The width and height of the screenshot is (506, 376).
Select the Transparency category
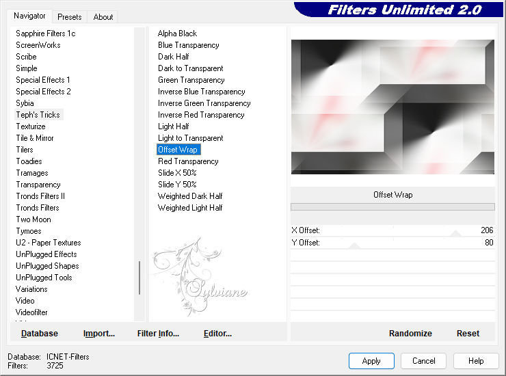[38, 185]
